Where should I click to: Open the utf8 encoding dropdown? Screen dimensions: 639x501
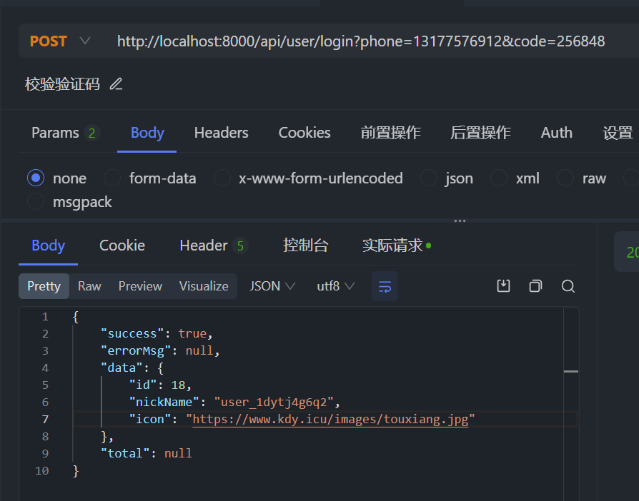[x=336, y=286]
